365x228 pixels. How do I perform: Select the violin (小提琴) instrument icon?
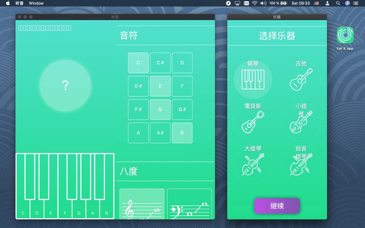[301, 122]
